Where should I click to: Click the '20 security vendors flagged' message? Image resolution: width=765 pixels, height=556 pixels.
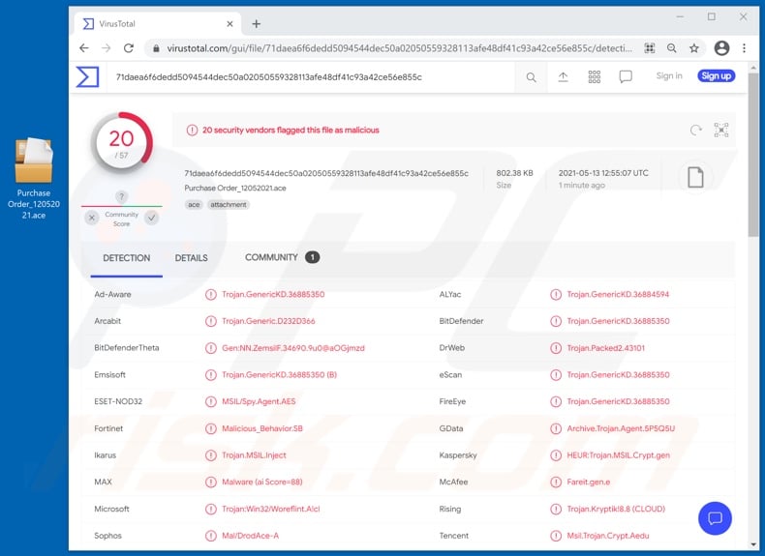(291, 131)
